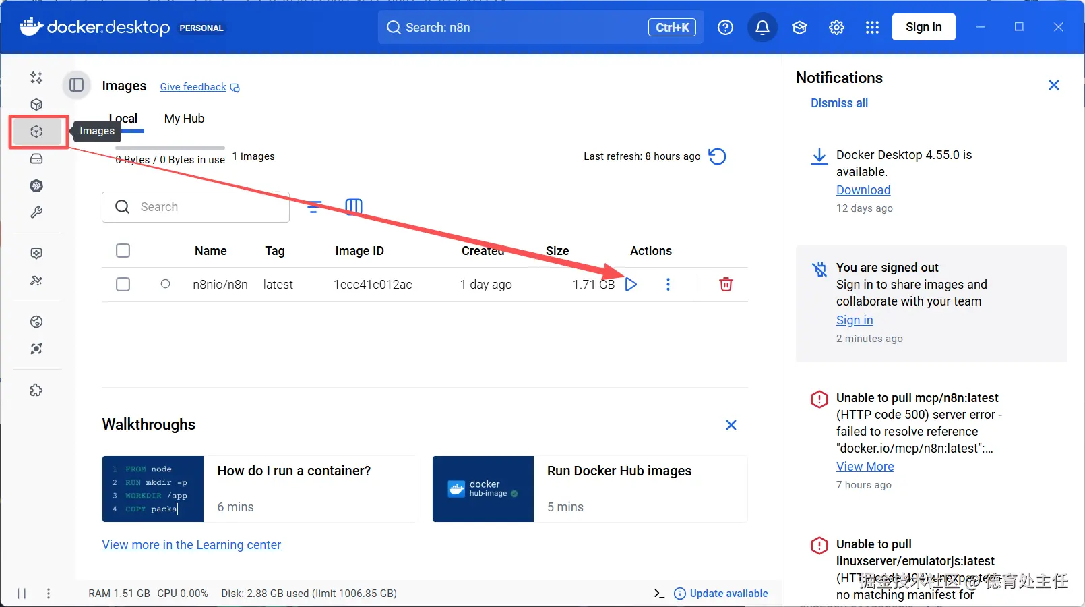Click the sidebar globe-shaped icon
This screenshot has width=1085, height=607.
[36, 322]
